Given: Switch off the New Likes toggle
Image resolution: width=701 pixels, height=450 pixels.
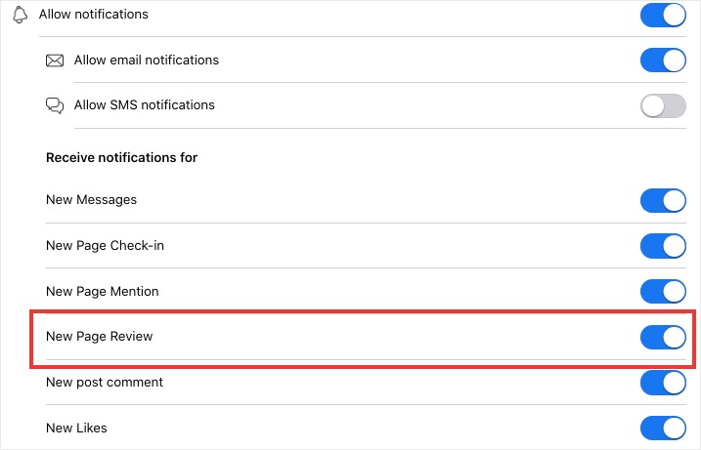Looking at the screenshot, I should (663, 428).
